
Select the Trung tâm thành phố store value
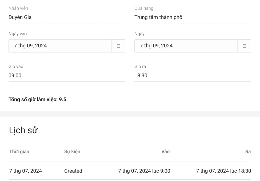click(158, 18)
